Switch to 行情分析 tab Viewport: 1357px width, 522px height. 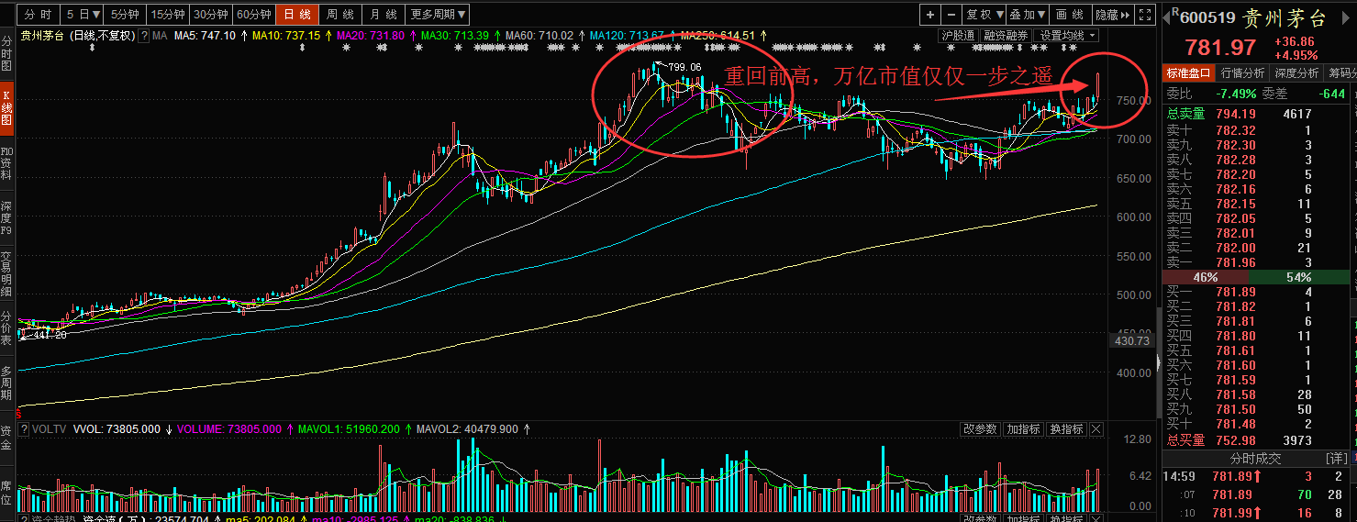(1242, 73)
